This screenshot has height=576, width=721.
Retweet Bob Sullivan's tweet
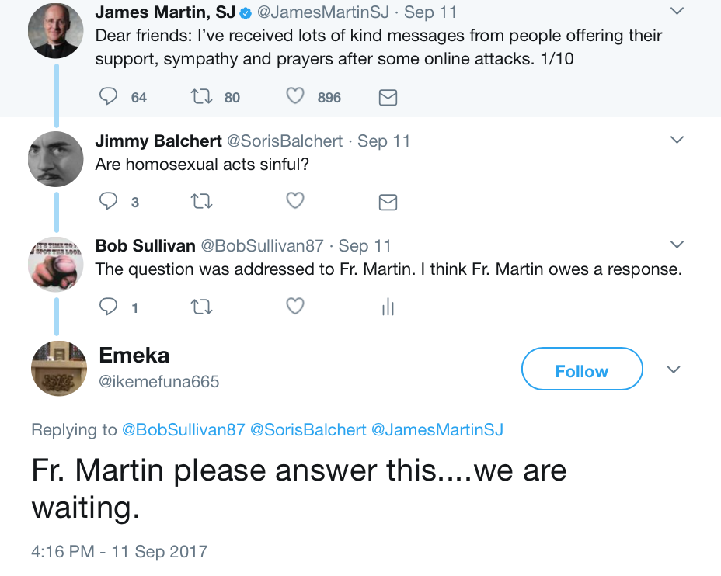click(x=201, y=307)
